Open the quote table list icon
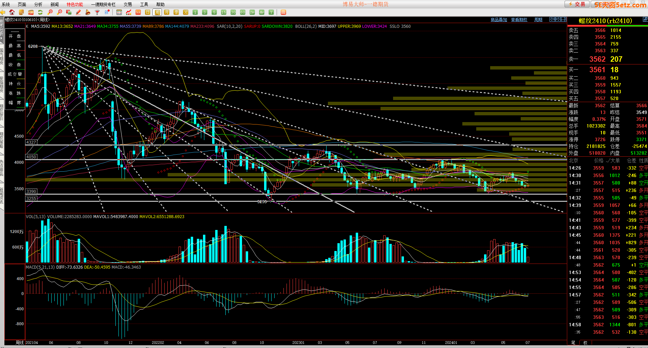 [x=119, y=12]
